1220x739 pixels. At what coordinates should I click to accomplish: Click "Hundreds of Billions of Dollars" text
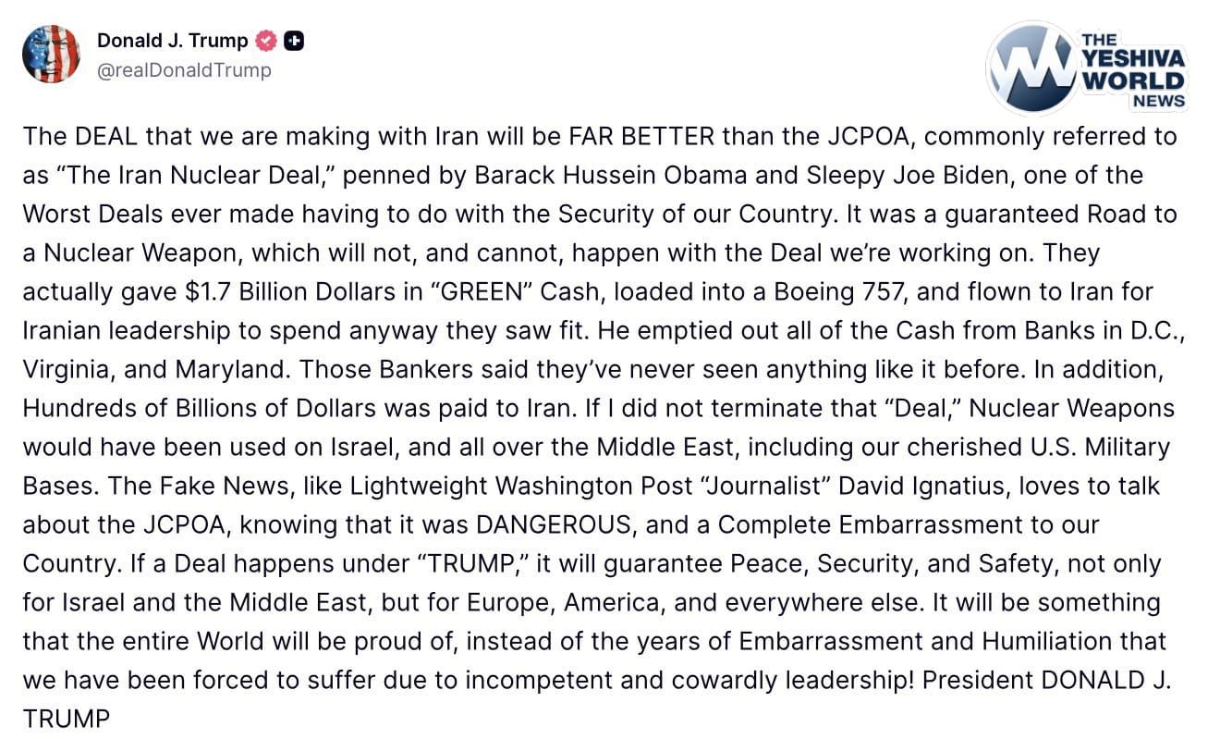click(199, 409)
